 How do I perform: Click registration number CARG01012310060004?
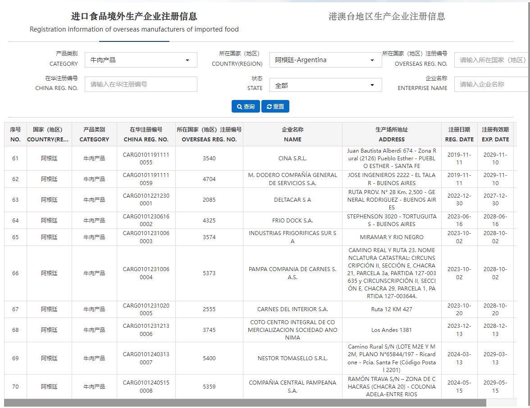pyautogui.click(x=146, y=273)
